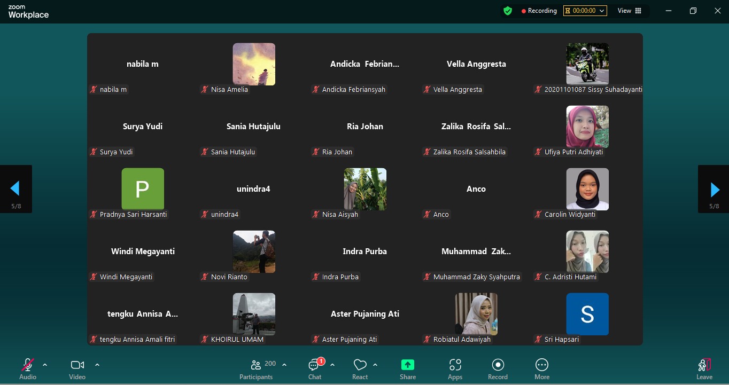
Task: Expand the chevron next to Participants
Action: (284, 365)
